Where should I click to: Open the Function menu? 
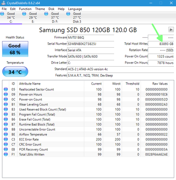(25, 9)
